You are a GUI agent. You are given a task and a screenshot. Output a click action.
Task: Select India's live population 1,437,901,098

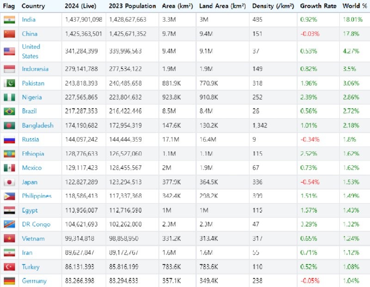[84, 19]
